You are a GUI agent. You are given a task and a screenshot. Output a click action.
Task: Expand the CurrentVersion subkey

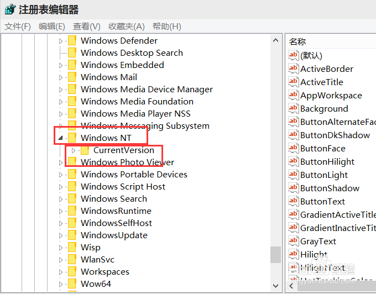[74, 150]
